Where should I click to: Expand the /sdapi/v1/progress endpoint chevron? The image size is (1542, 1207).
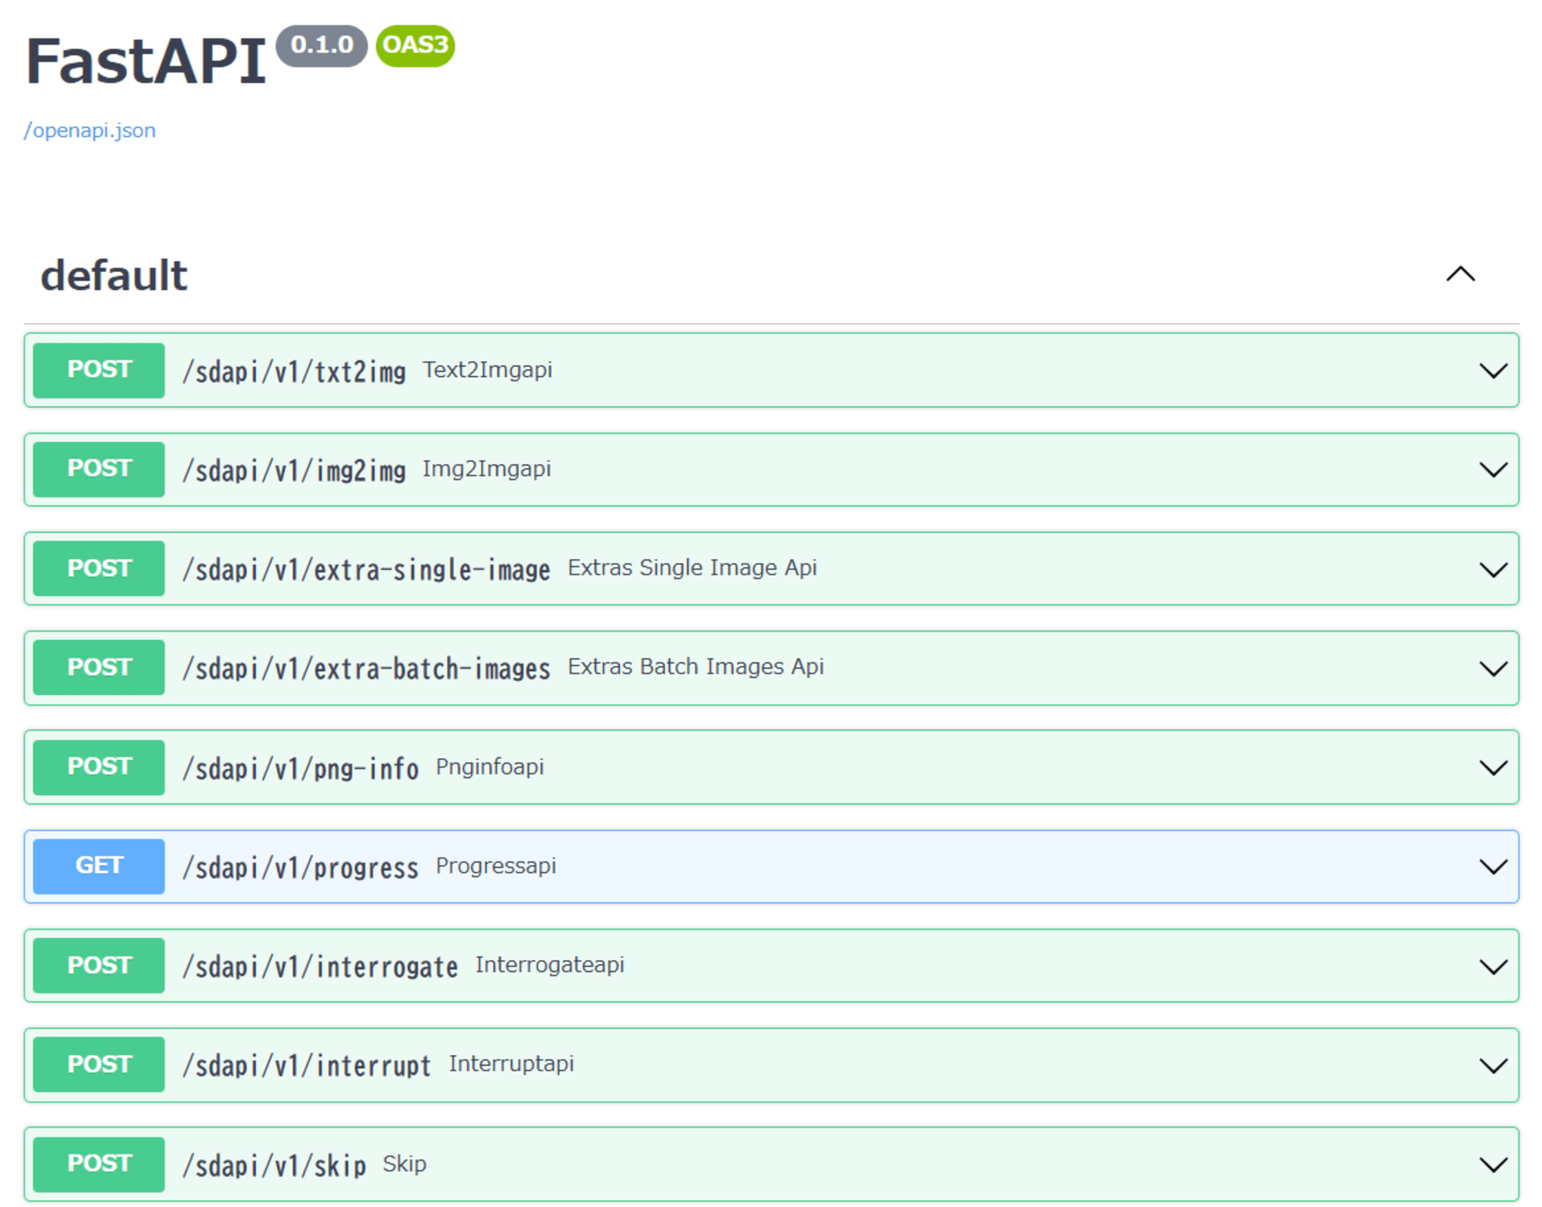point(1493,866)
